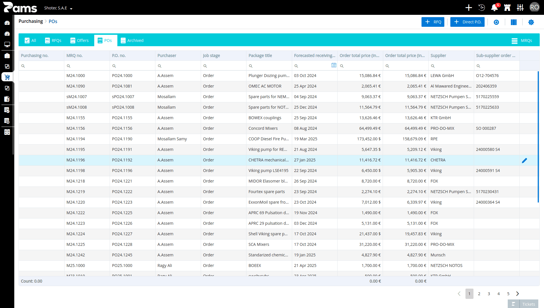
Task: Click the Direct P.O. button
Action: [467, 22]
